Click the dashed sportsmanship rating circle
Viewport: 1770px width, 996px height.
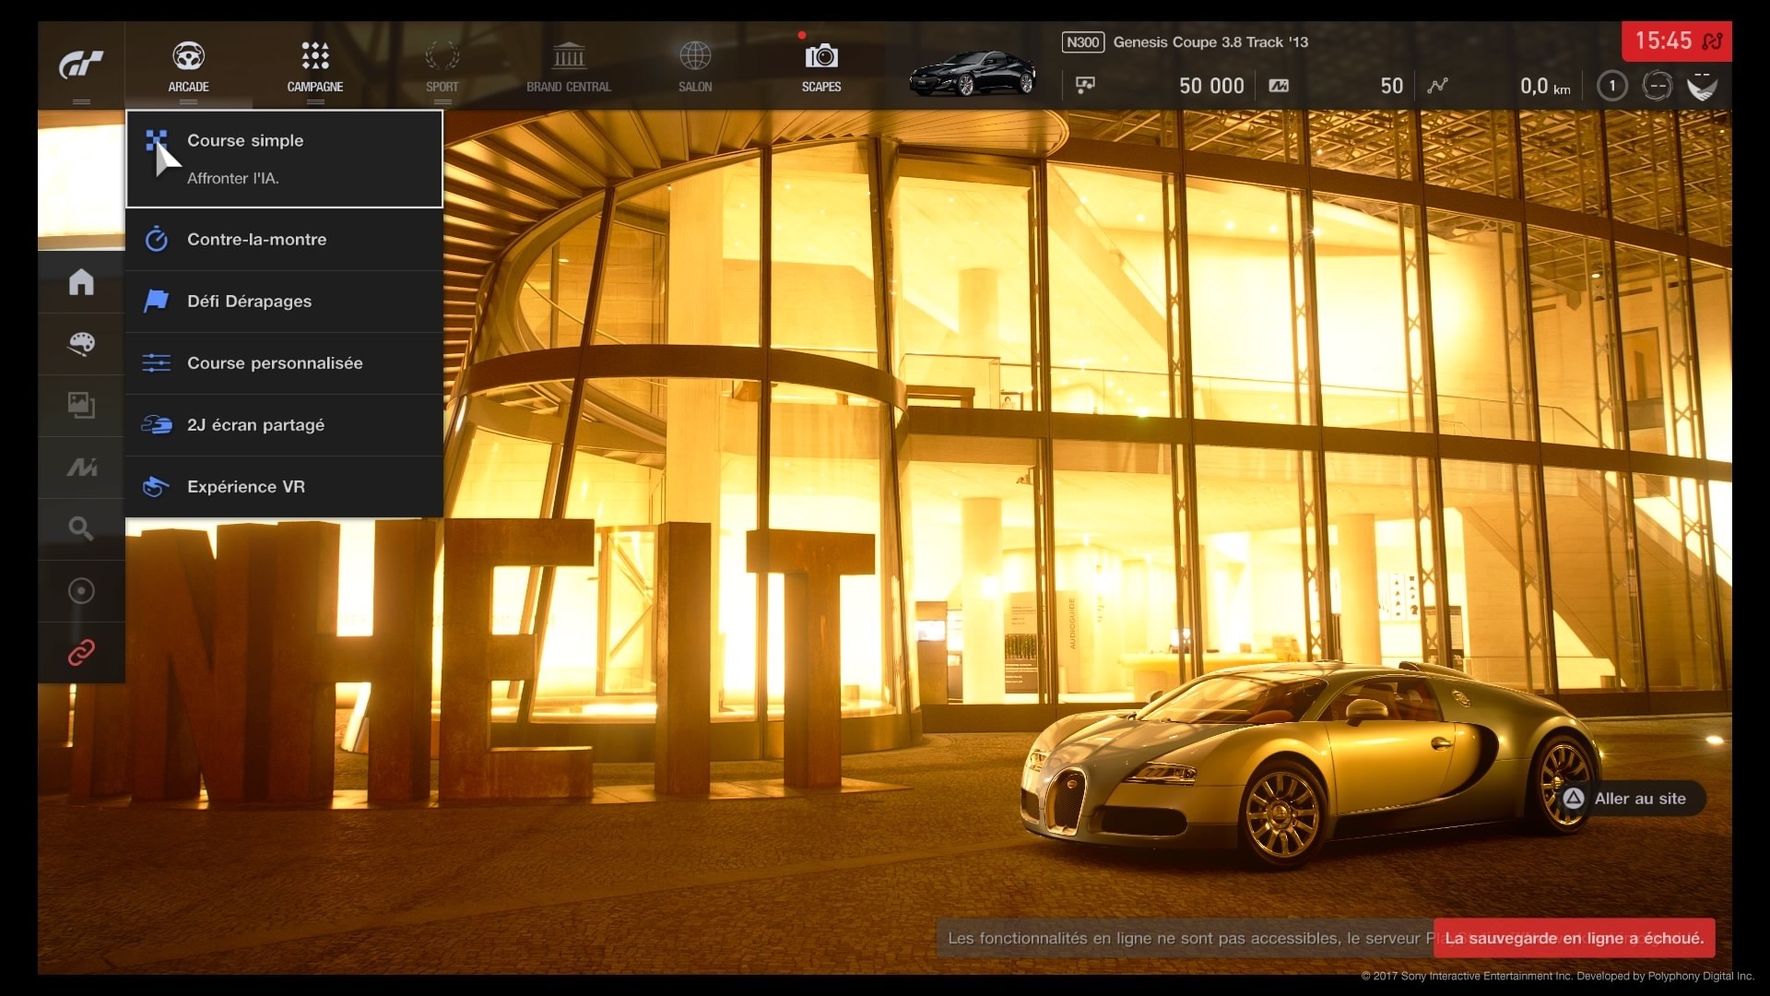pyautogui.click(x=1657, y=86)
